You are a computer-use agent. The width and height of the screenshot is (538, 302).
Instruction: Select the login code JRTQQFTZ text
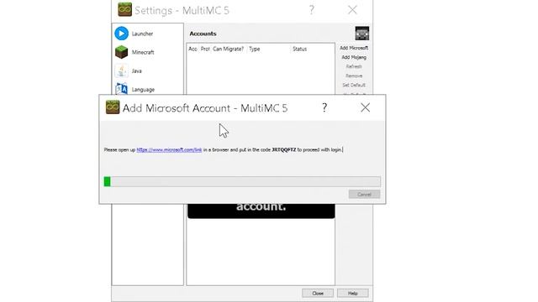284,149
